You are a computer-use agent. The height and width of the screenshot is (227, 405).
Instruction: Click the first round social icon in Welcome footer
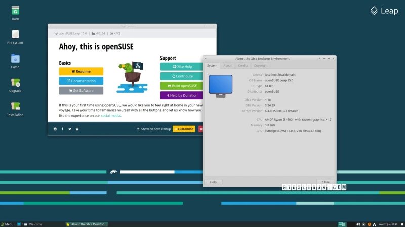(x=55, y=129)
